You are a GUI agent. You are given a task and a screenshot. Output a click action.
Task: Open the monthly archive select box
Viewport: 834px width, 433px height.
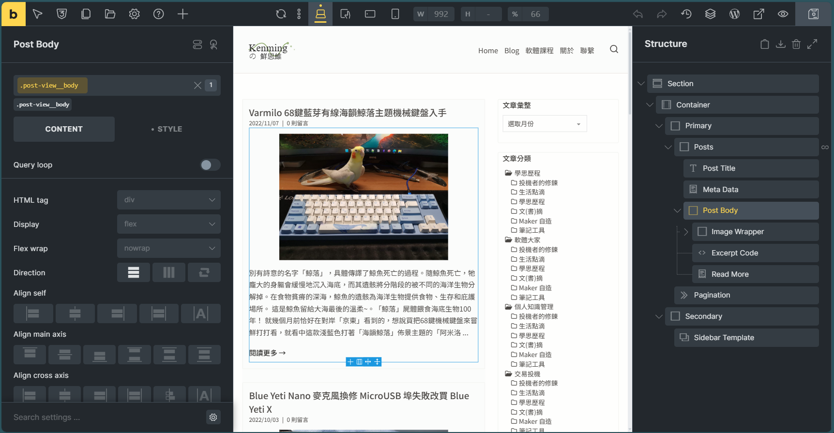(544, 124)
